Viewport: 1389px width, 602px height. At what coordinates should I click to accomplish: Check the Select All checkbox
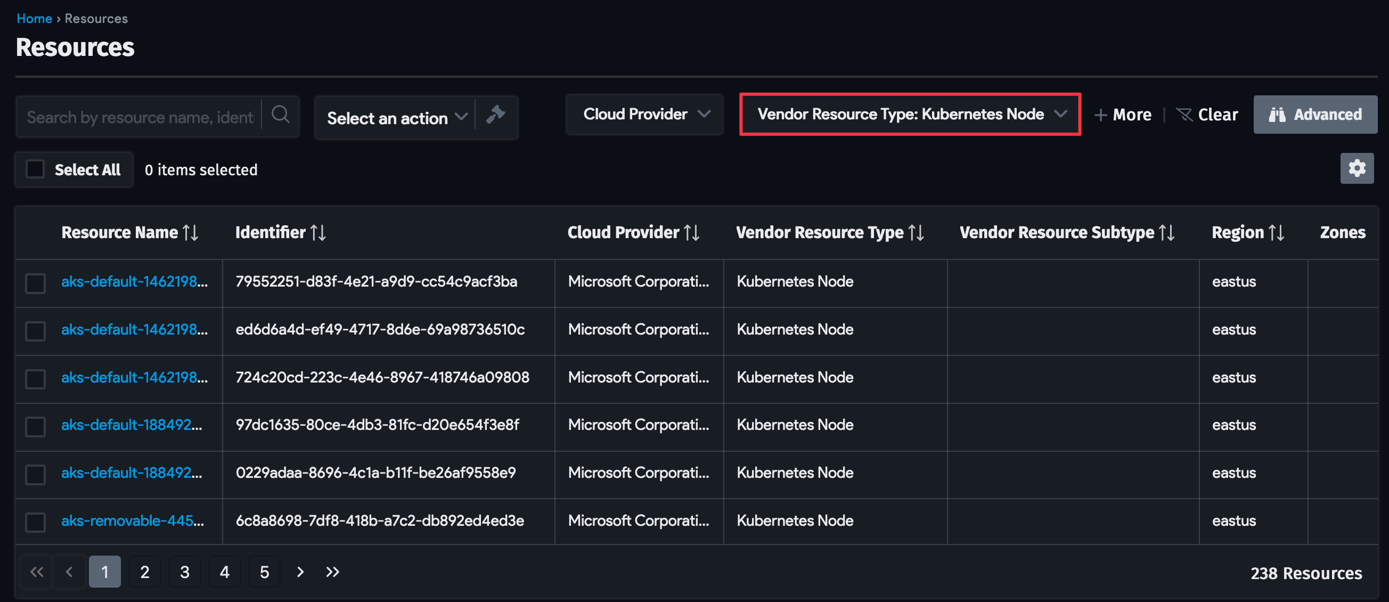click(x=35, y=169)
